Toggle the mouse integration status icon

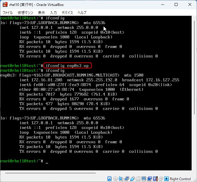click(161, 179)
